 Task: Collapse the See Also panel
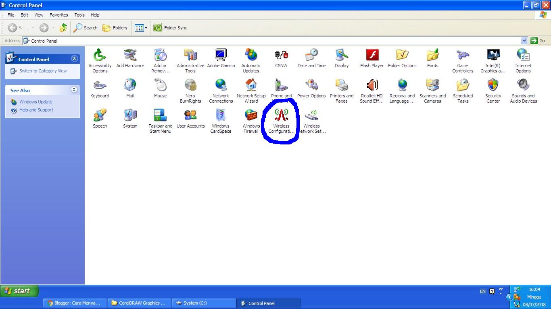74,90
